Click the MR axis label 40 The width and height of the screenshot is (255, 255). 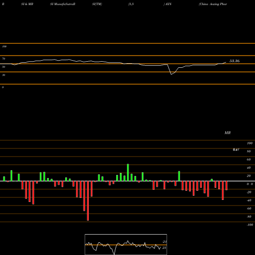point(249,168)
